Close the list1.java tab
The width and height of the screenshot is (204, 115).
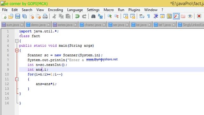173,25
